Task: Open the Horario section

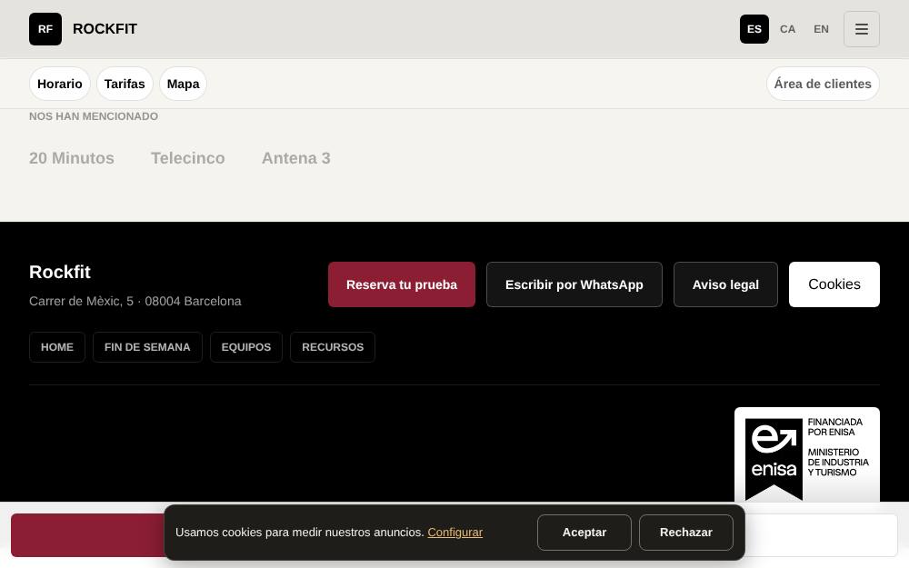Action: [60, 84]
